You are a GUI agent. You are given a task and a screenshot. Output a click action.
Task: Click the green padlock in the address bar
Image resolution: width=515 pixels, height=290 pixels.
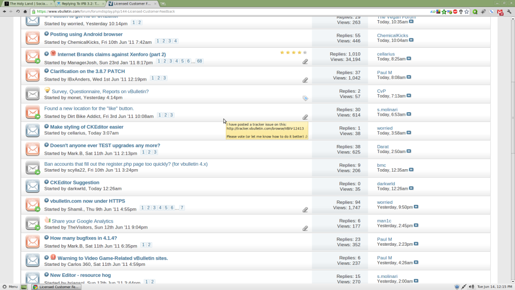point(34,12)
